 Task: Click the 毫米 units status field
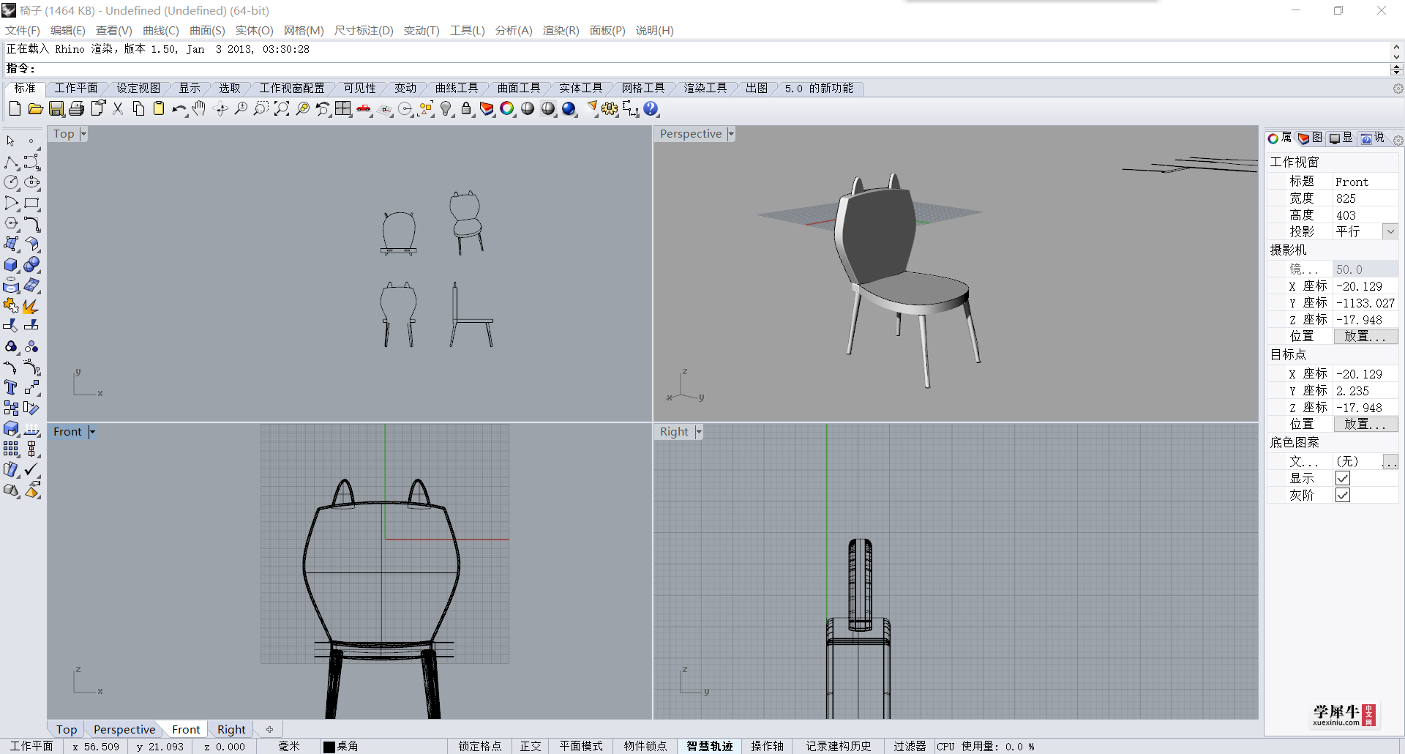(x=289, y=746)
